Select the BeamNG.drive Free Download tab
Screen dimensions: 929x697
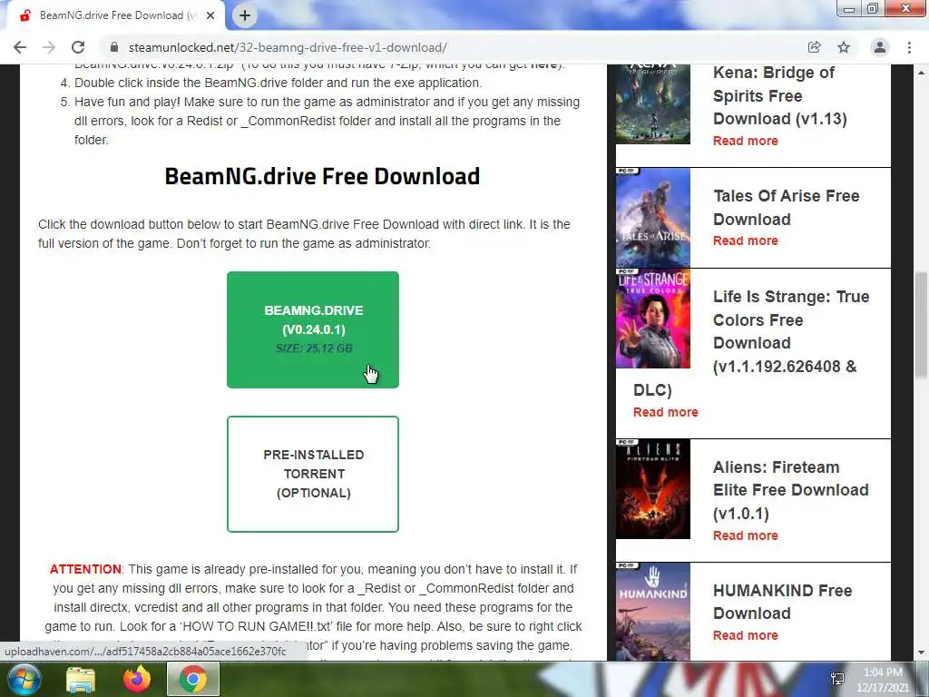[x=115, y=15]
